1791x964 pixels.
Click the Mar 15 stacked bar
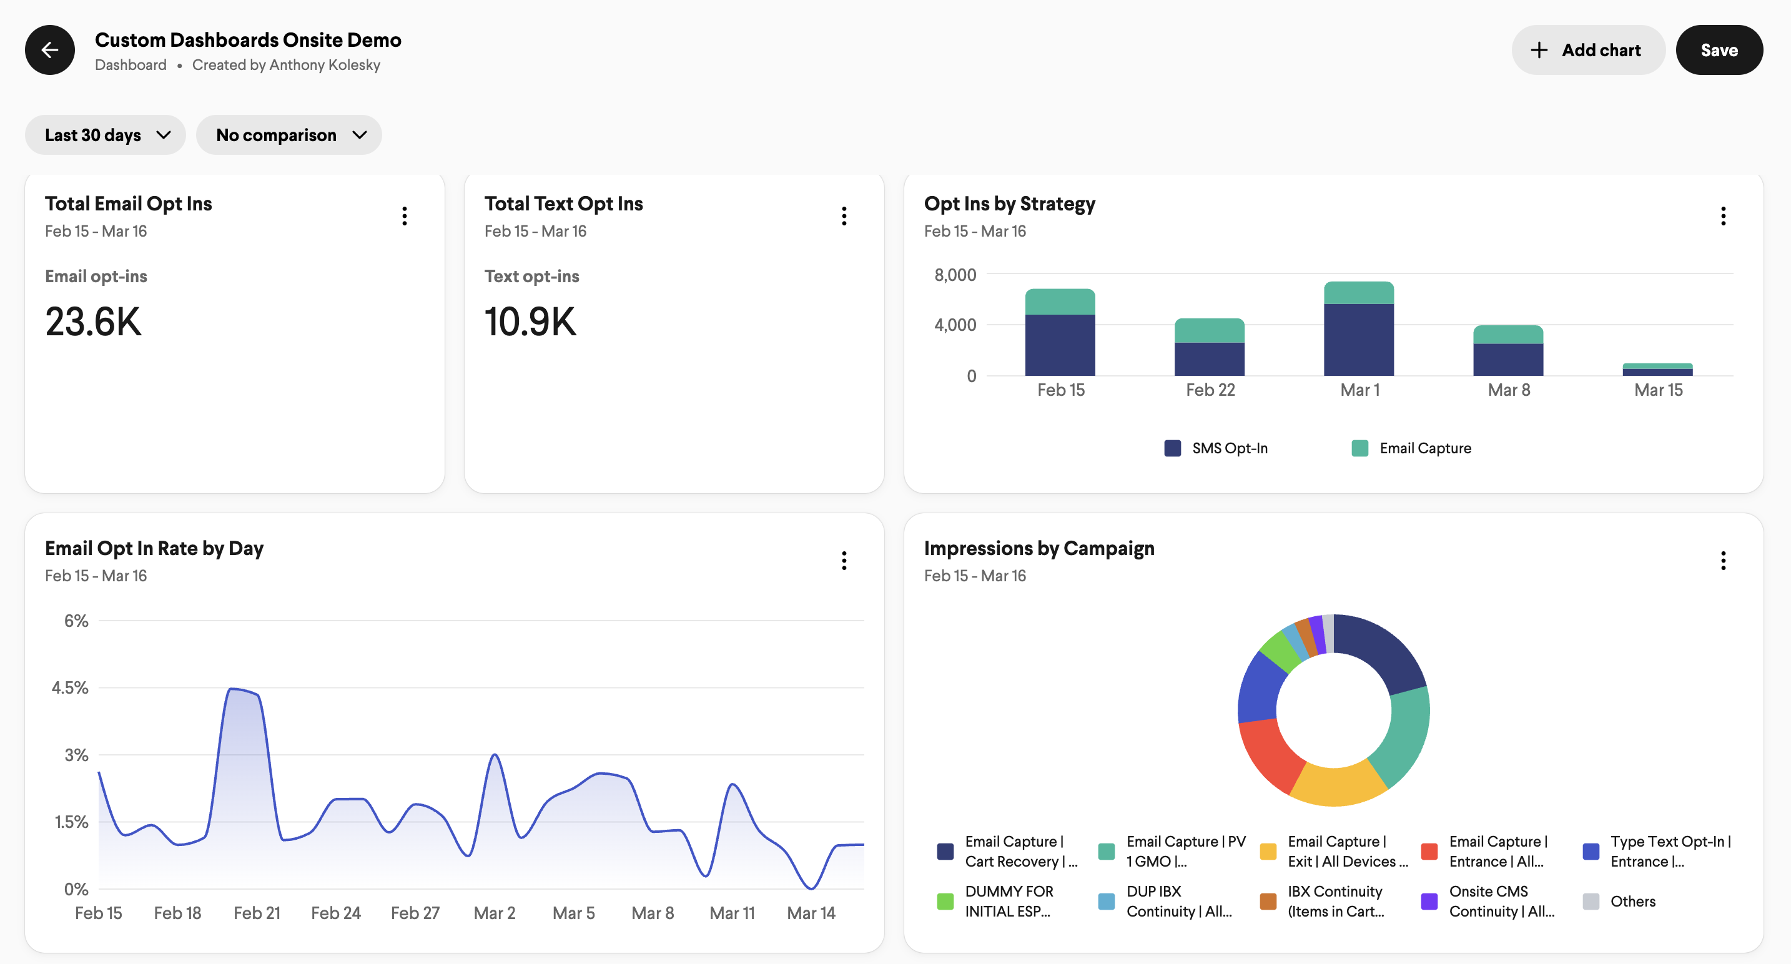pyautogui.click(x=1657, y=370)
